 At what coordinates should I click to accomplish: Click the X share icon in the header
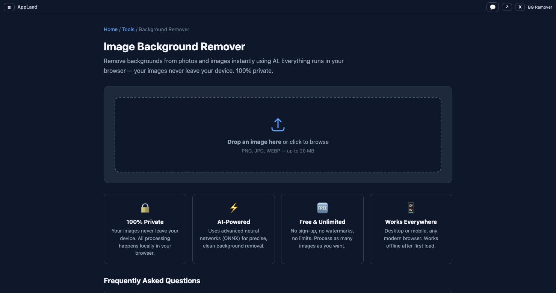click(520, 7)
